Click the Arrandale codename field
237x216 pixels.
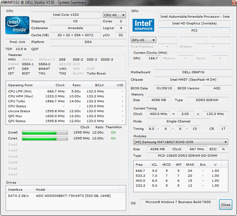pos(75,28)
